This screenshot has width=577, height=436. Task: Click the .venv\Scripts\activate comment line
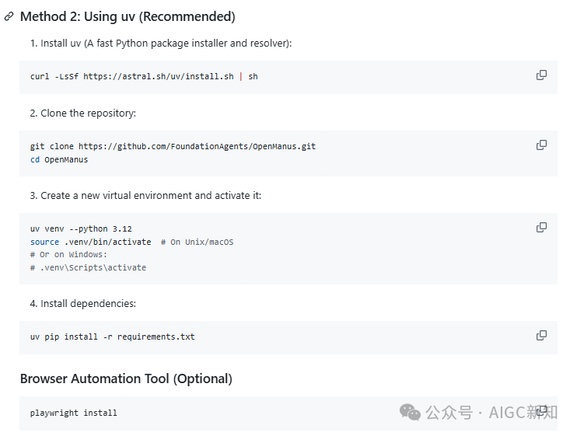(88, 267)
